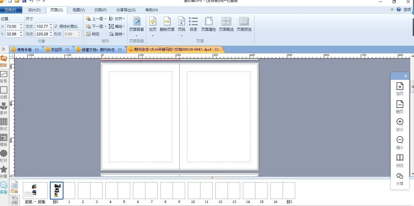Select the 16 - 封3 spread thumbnail
This screenshot has height=206, width=414.
(283, 191)
